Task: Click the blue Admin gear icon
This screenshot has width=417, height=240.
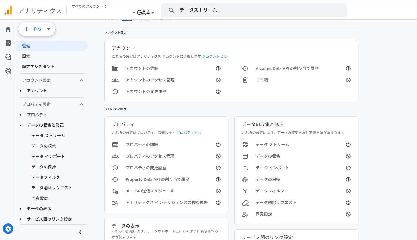Action: [x=8, y=229]
